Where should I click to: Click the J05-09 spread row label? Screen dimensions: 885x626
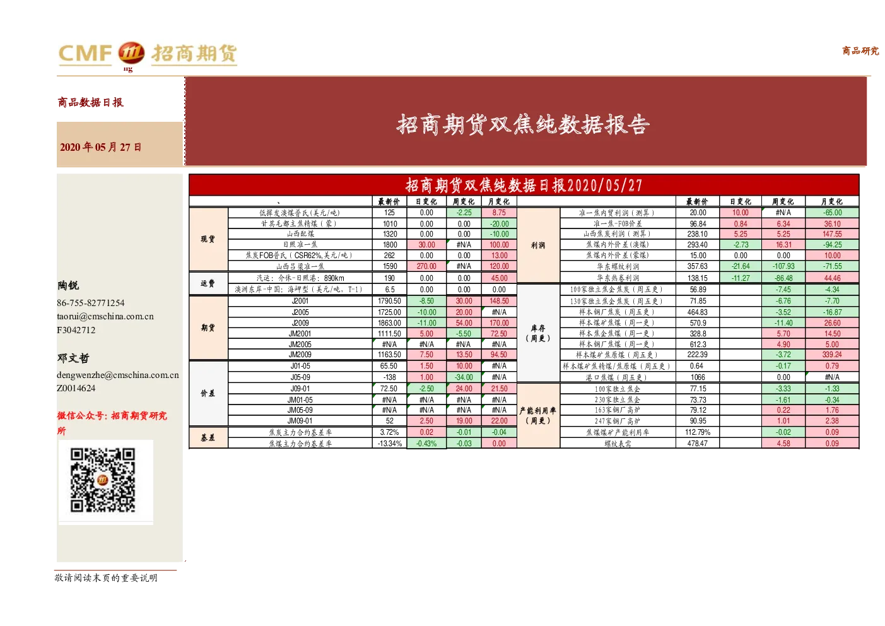click(x=300, y=377)
